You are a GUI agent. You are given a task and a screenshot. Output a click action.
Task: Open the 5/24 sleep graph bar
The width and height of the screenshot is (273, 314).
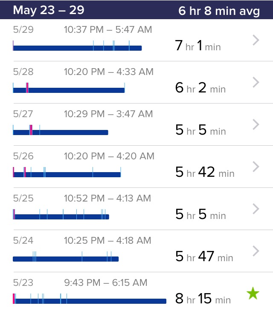click(x=66, y=259)
